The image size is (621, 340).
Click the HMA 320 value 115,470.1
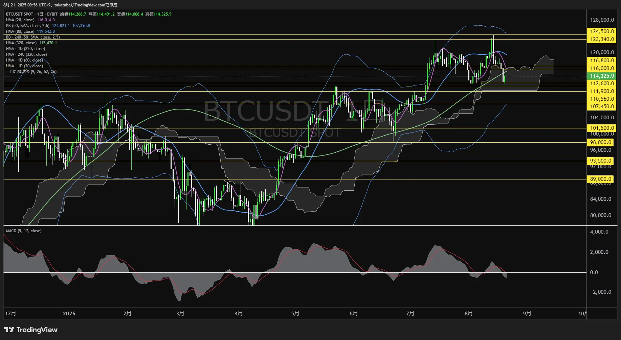[48, 43]
